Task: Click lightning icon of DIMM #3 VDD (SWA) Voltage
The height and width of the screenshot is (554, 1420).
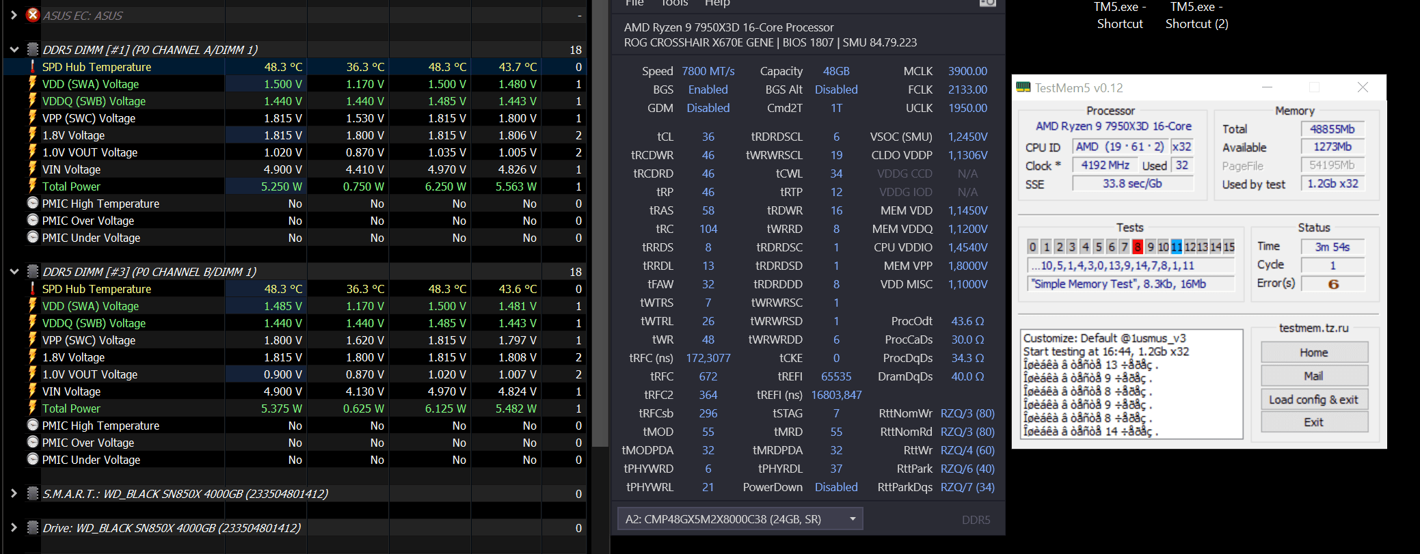Action: click(32, 305)
